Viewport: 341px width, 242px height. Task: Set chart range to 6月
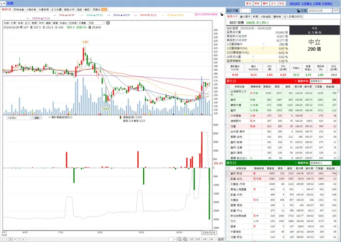pyautogui.click(x=198, y=239)
